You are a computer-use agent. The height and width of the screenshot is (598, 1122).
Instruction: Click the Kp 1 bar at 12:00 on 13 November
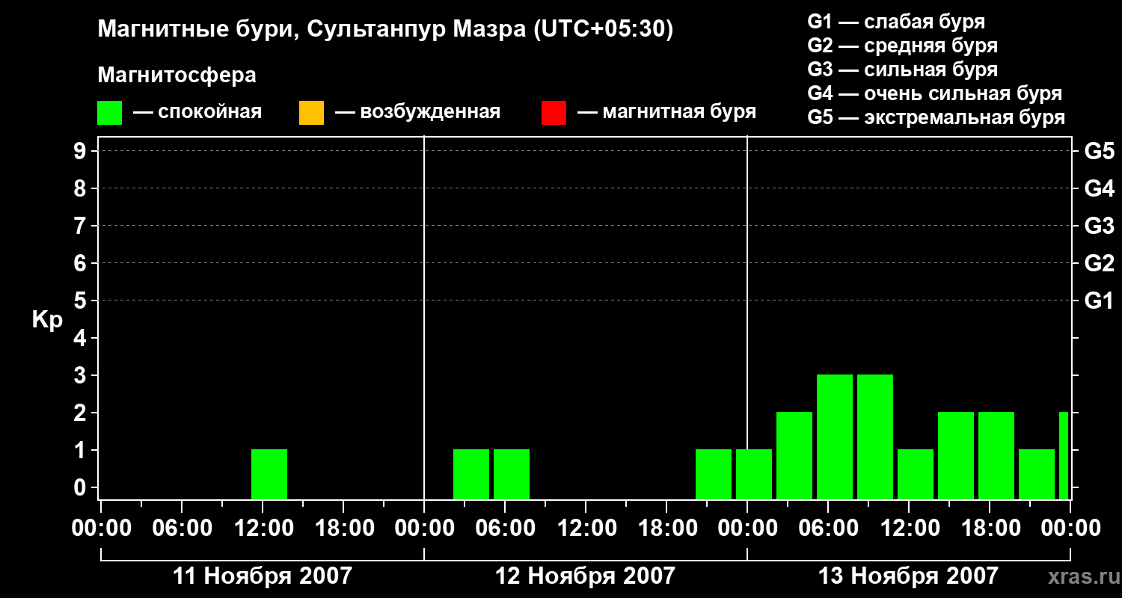click(x=916, y=474)
